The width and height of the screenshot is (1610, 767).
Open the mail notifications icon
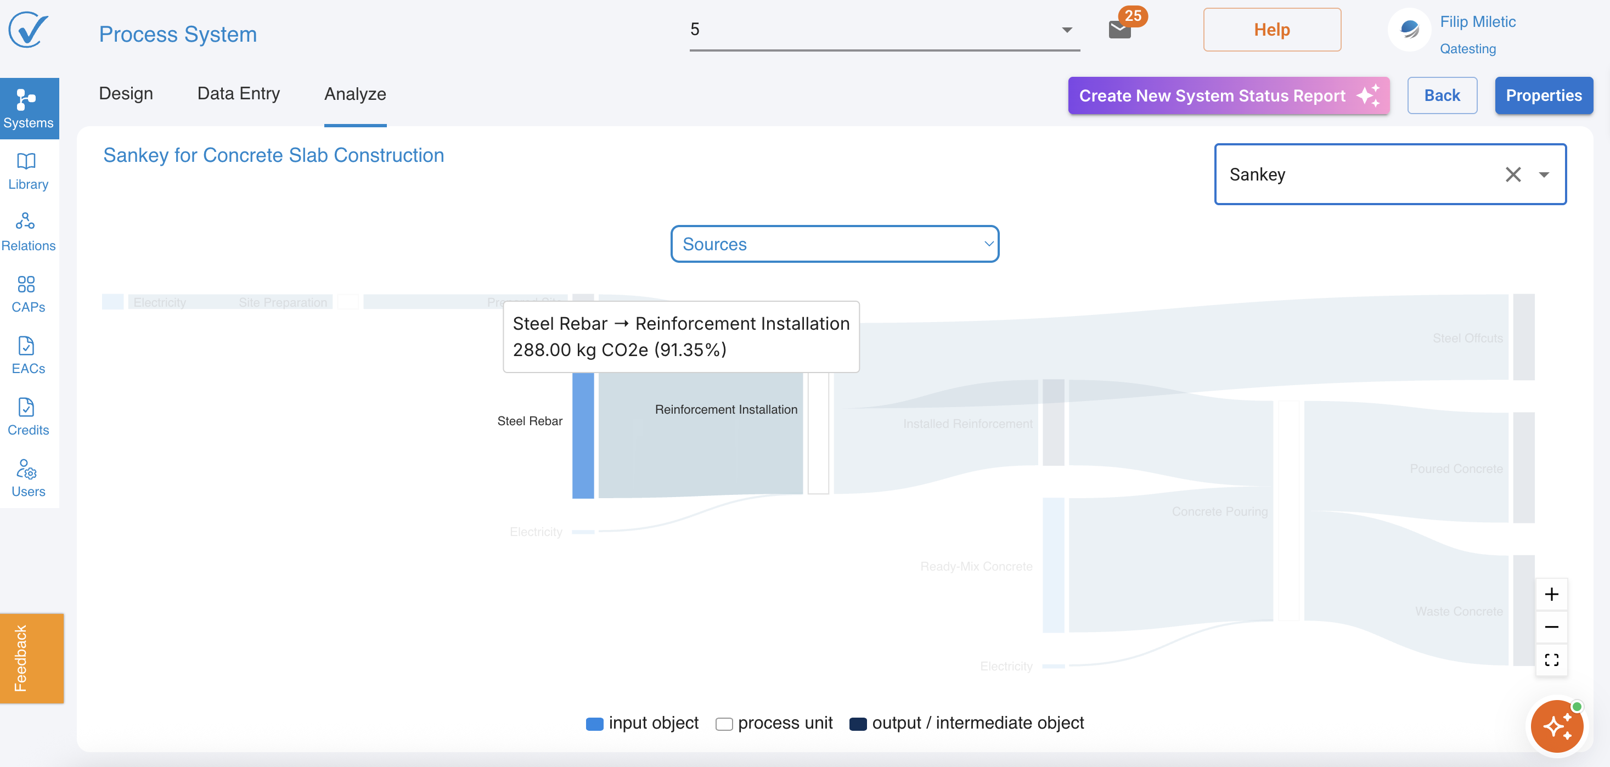[1119, 29]
